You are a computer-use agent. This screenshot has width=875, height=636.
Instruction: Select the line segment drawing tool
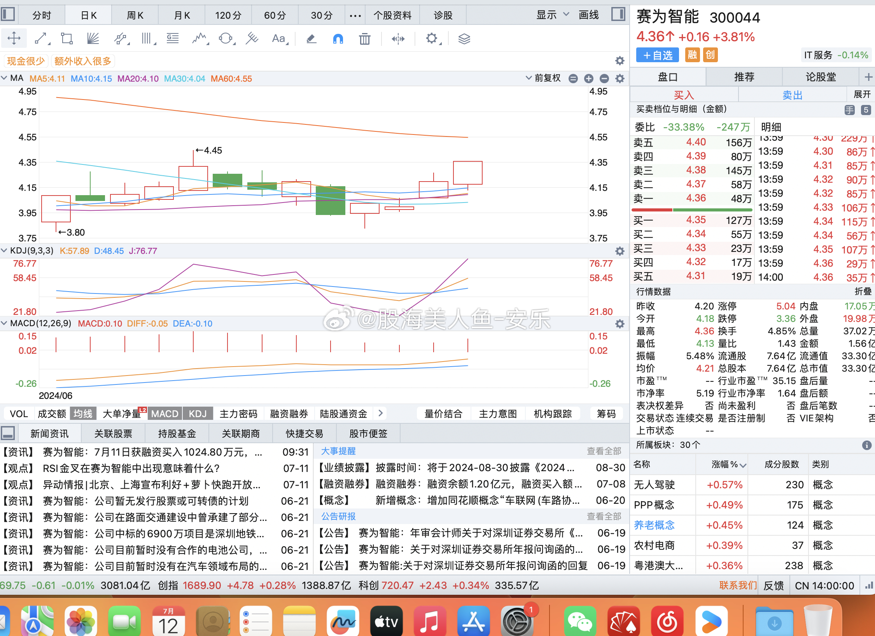click(41, 38)
